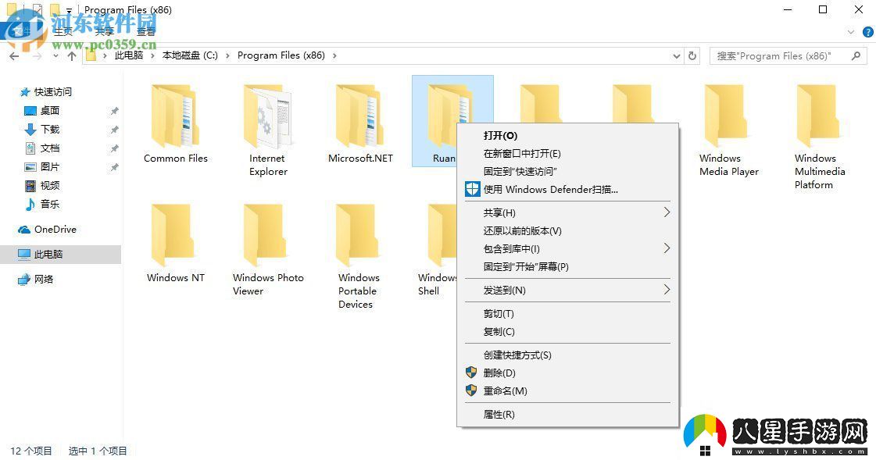Click the shield icon next to 删除(D)
The height and width of the screenshot is (460, 876).
point(472,373)
